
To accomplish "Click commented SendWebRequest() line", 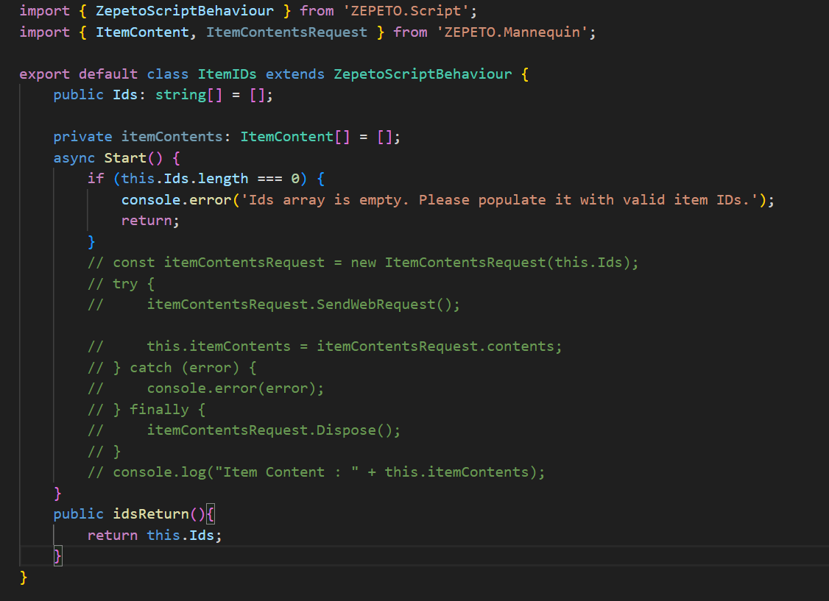I will pyautogui.click(x=274, y=305).
